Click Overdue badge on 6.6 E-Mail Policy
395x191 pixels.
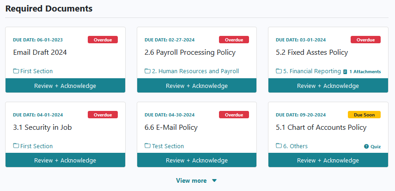[x=234, y=115]
